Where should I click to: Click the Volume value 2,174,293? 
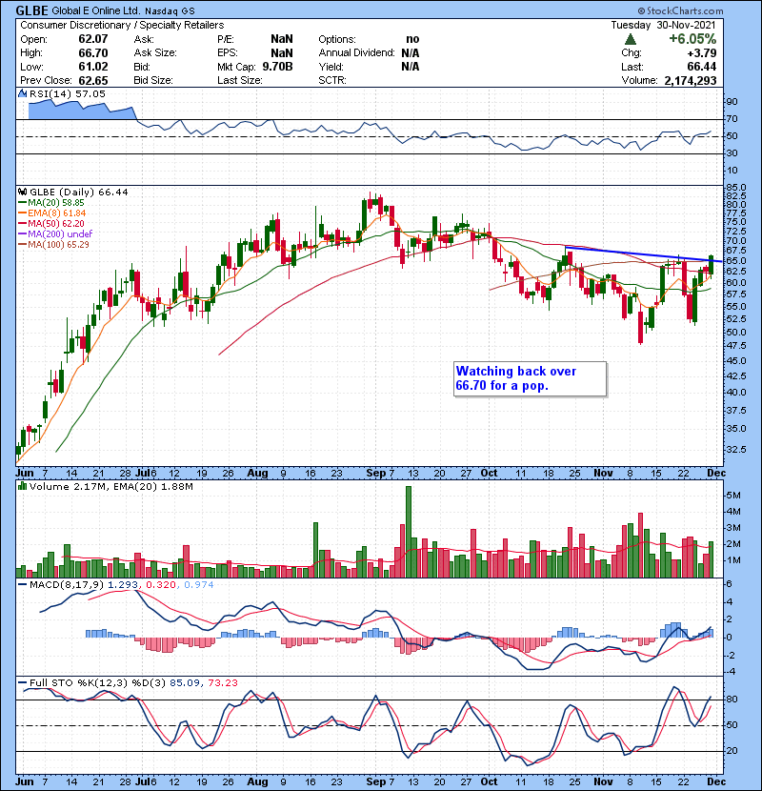(691, 80)
